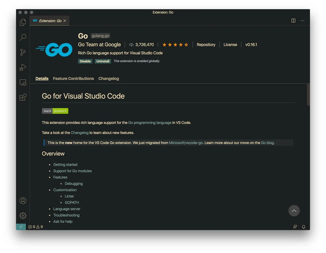
Task: Select the Extension: Go editor tab
Action: (x=49, y=21)
